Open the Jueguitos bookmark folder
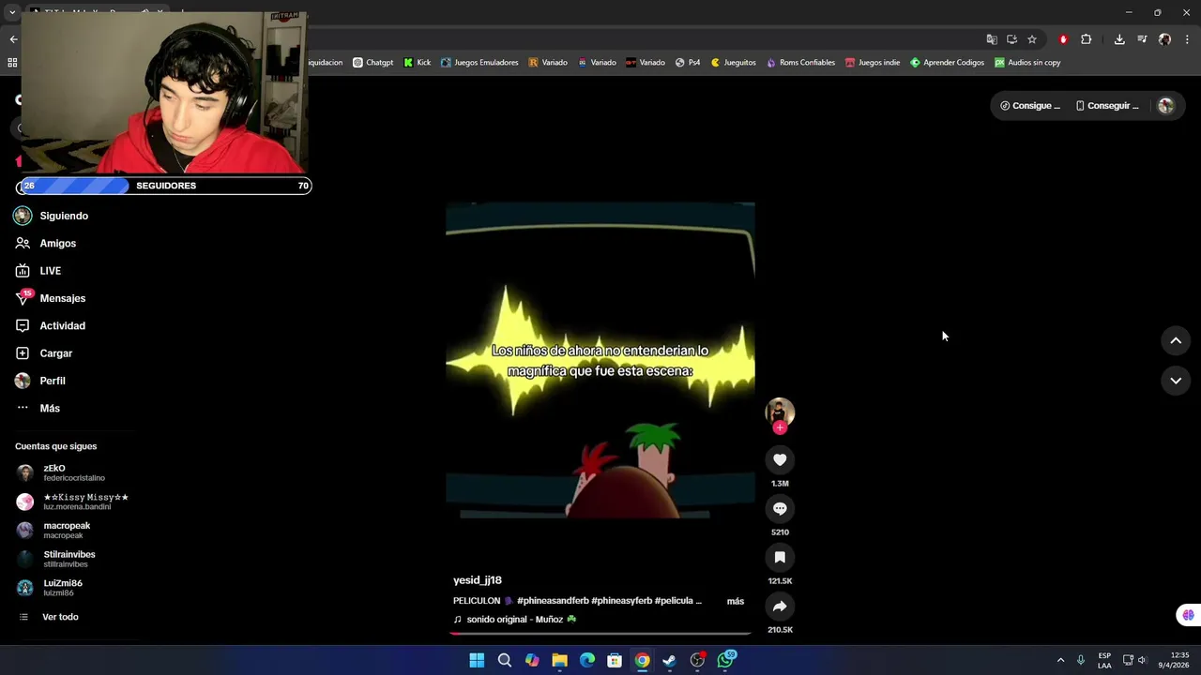This screenshot has height=675, width=1201. point(733,63)
